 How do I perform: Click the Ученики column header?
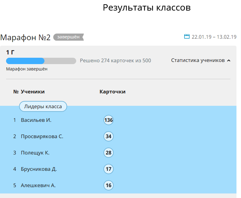[x=33, y=92]
